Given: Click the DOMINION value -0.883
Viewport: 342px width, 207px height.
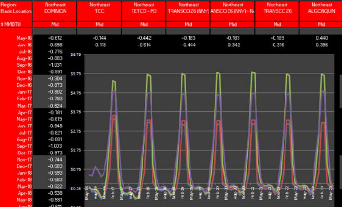Looking at the screenshot, I should click(x=55, y=58).
